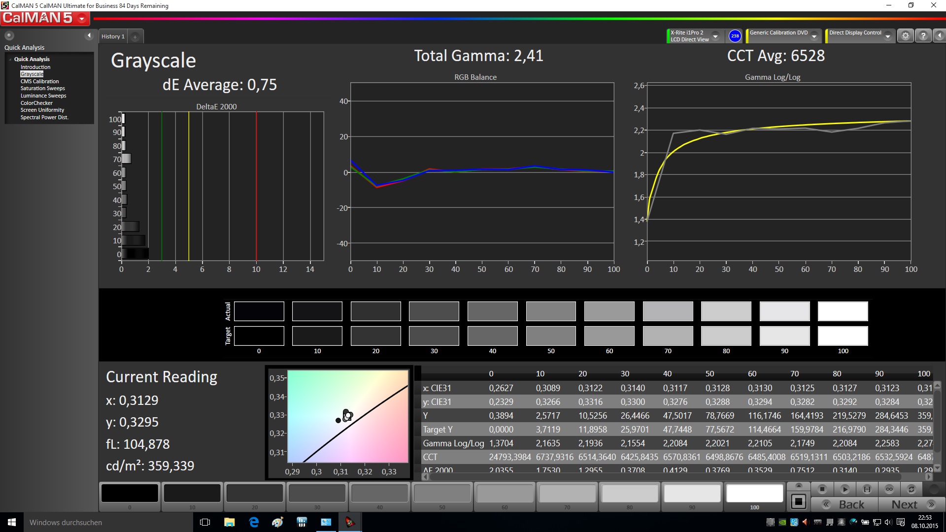This screenshot has height=532, width=946.
Task: Open the help question mark button
Action: click(x=923, y=36)
